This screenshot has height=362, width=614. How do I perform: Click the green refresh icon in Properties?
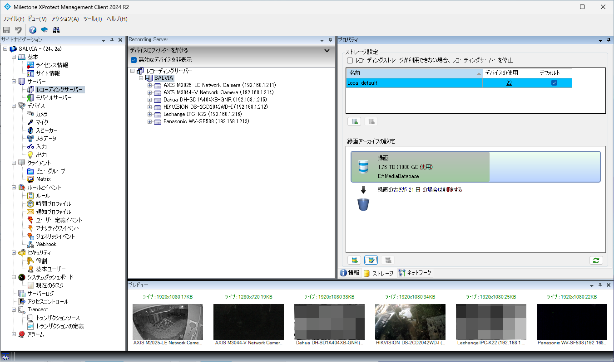point(596,260)
